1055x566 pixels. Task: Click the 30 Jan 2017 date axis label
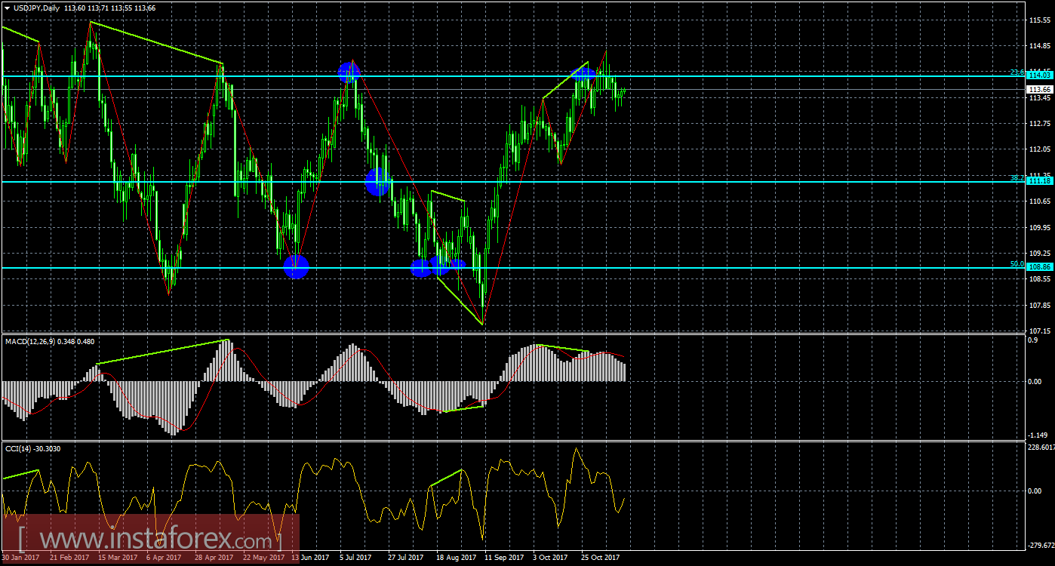coord(20,557)
